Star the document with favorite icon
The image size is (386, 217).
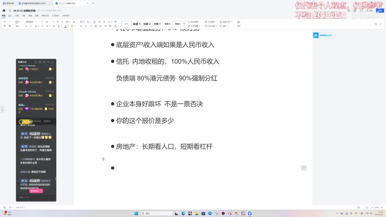(39, 11)
